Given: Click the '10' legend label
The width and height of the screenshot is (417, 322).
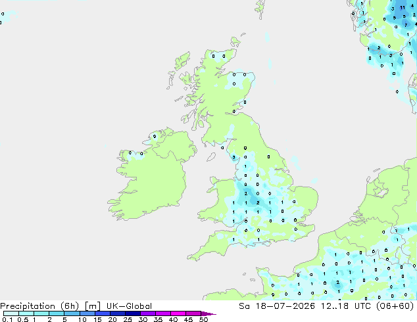Looking at the screenshot, I should [82, 319].
